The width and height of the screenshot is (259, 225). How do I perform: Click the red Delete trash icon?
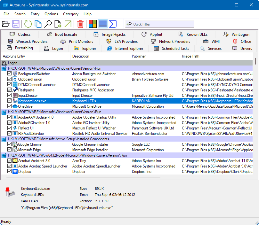click(x=80, y=24)
